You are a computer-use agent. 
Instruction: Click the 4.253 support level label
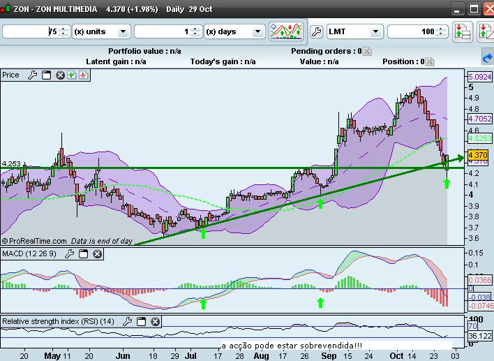tap(11, 163)
